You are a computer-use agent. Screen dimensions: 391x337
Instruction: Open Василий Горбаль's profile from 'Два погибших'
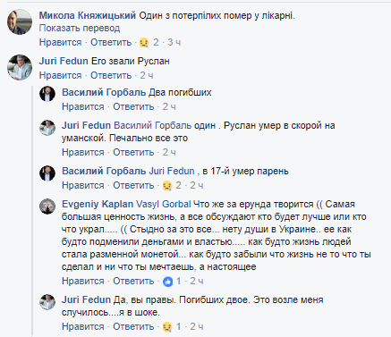point(104,92)
